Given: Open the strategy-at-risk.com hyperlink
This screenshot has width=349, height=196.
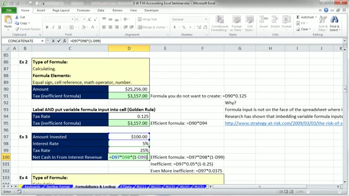Looking at the screenshot, I should pos(284,123).
